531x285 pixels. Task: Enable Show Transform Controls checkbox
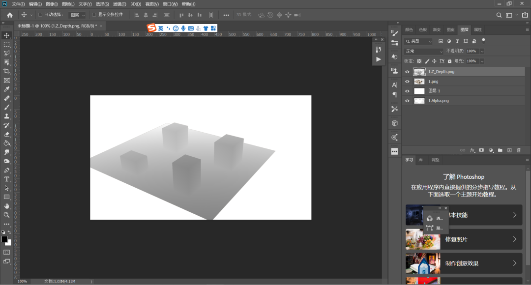[x=94, y=15]
